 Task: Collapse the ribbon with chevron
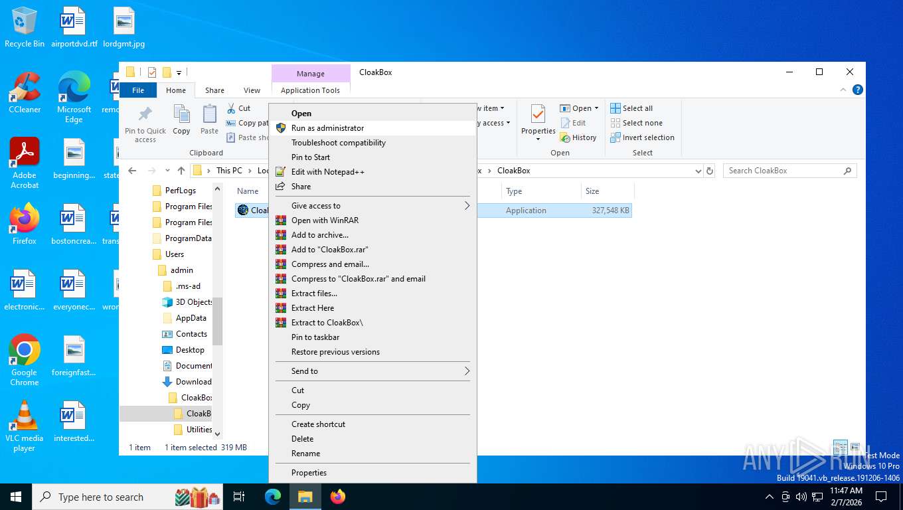pyautogui.click(x=844, y=90)
